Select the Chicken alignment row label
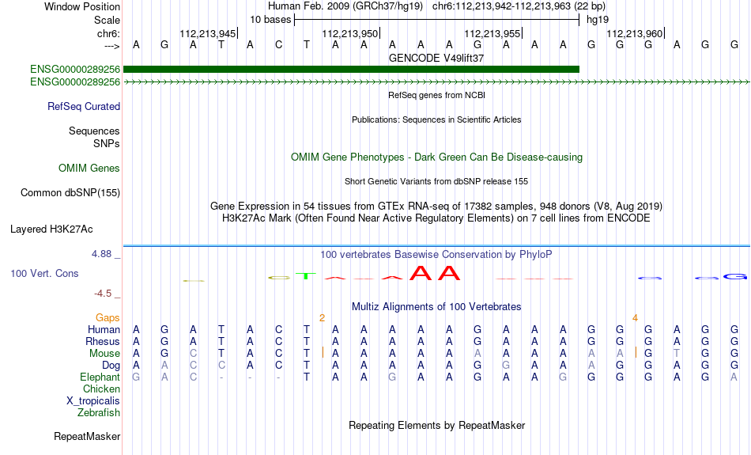Viewport: 751px width, 455px height. tap(101, 389)
